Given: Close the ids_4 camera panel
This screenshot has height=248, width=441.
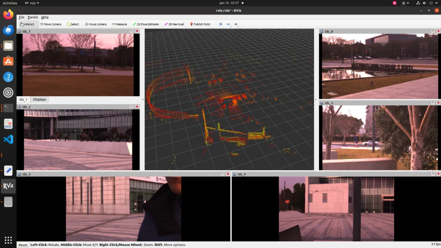Looking at the screenshot, I should [439, 174].
